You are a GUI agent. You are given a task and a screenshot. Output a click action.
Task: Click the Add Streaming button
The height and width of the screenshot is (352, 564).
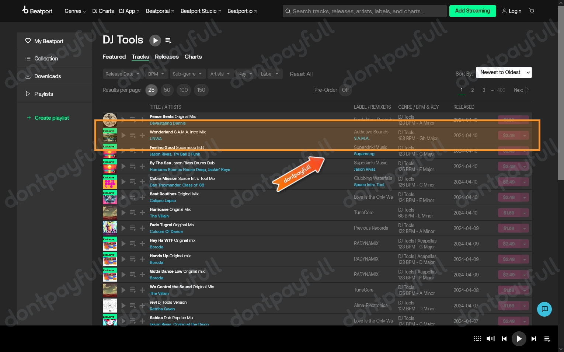click(x=473, y=11)
